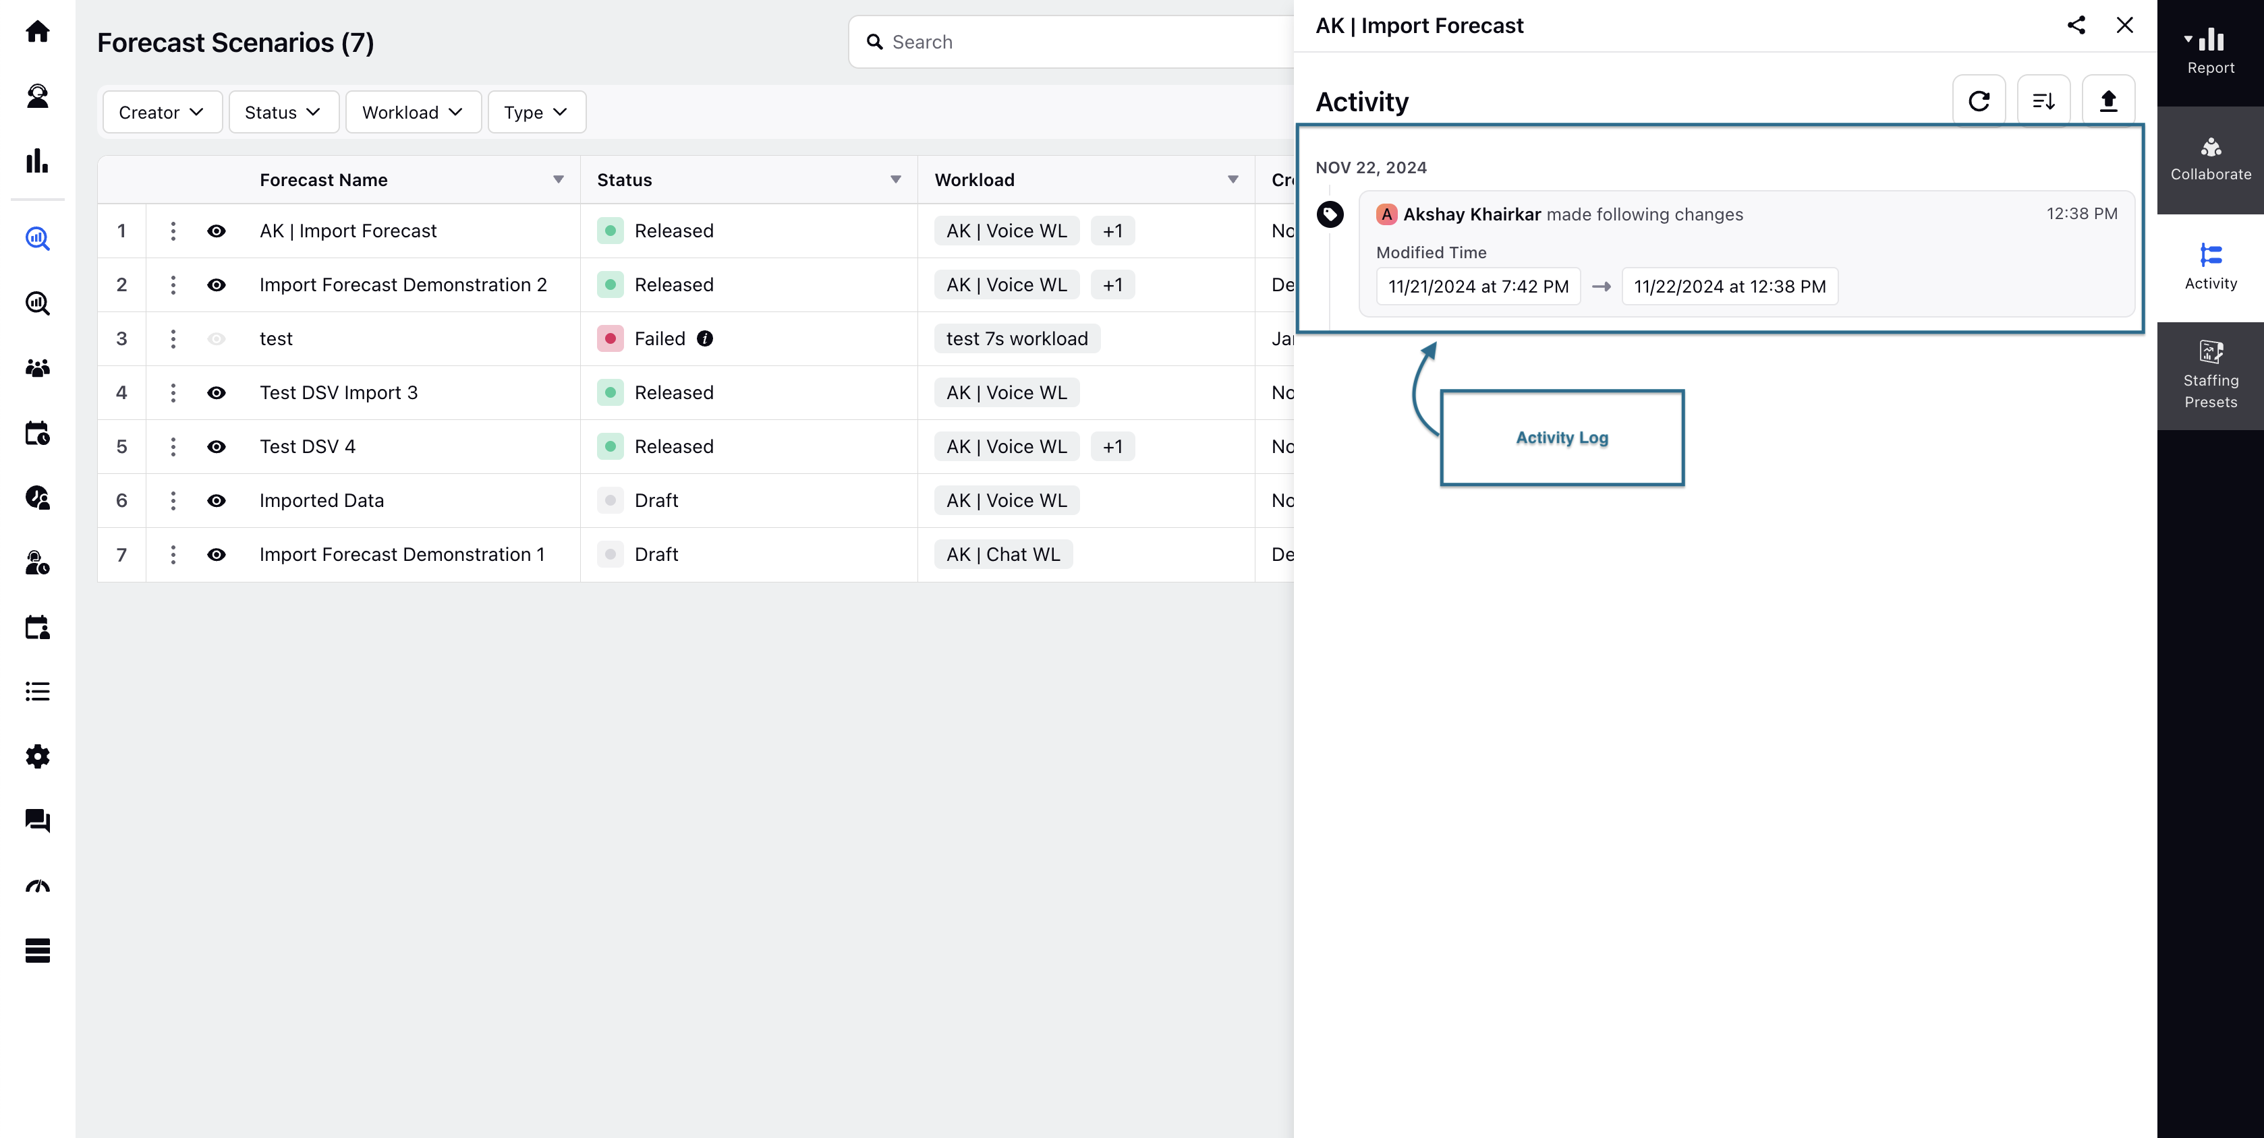Open the agent with clock sidebar icon
This screenshot has width=2264, height=1138.
(x=37, y=562)
